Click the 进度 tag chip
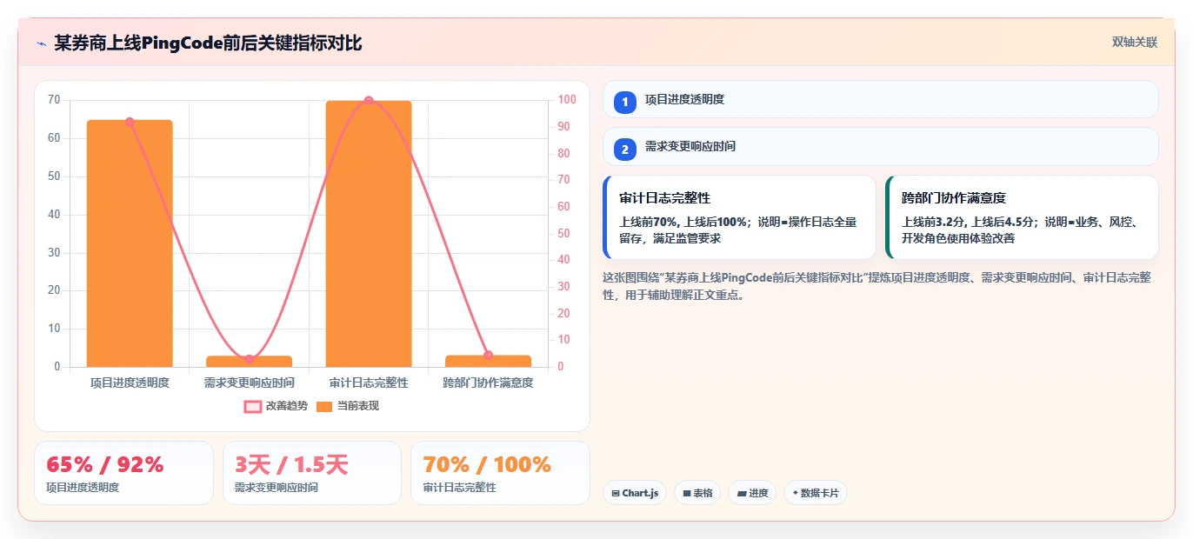Screen dimensions: 1193x539 click(x=752, y=493)
